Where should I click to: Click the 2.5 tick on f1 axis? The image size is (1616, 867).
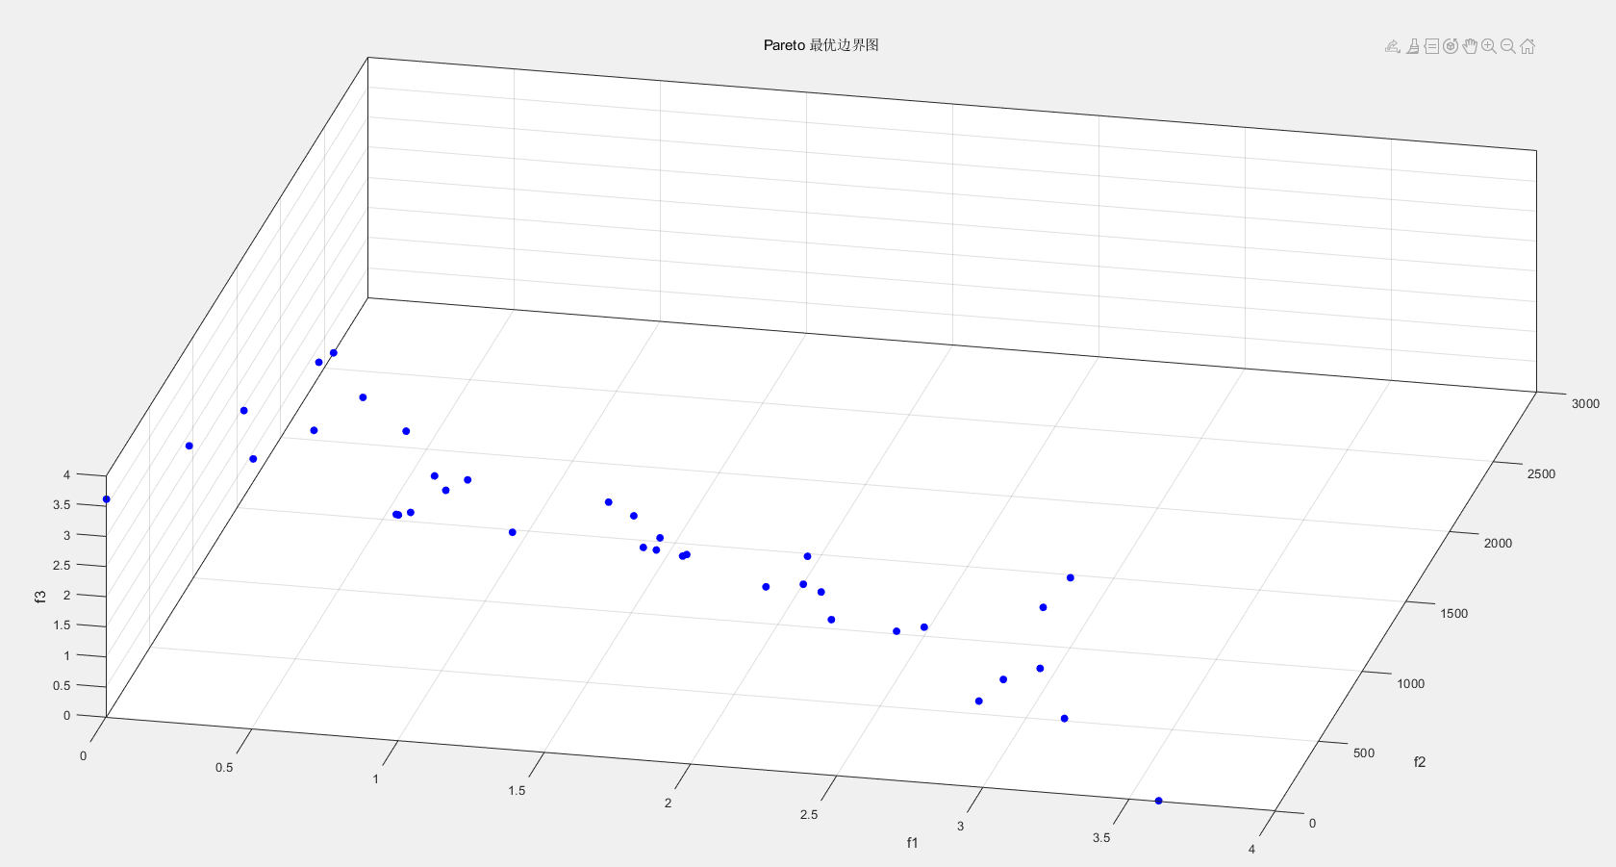[808, 814]
